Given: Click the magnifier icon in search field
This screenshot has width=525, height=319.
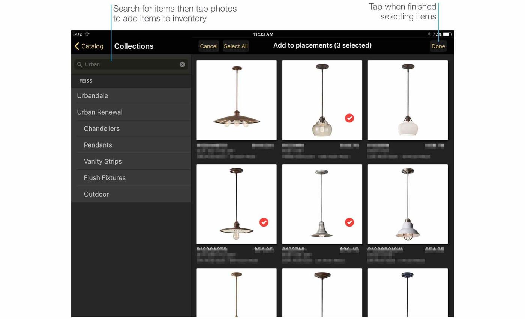Looking at the screenshot, I should click(79, 64).
